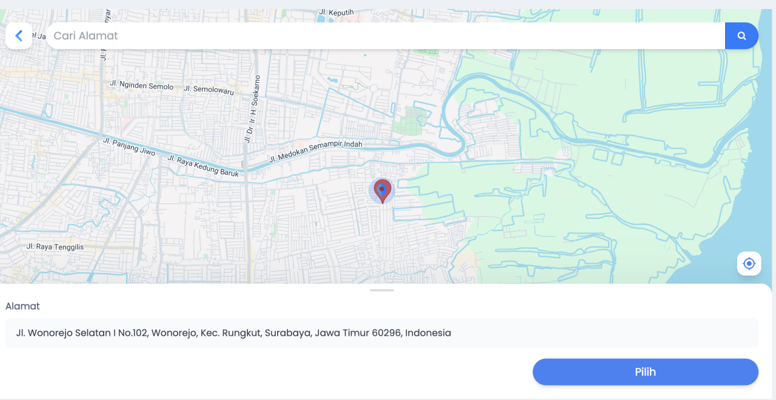This screenshot has width=776, height=400.
Task: Click the Jl. Nginden Semolo label
Action: pyautogui.click(x=141, y=86)
